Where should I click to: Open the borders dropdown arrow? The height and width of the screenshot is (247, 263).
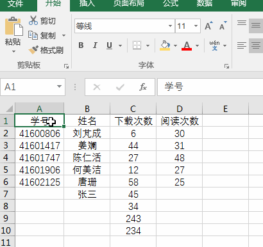tap(148, 45)
